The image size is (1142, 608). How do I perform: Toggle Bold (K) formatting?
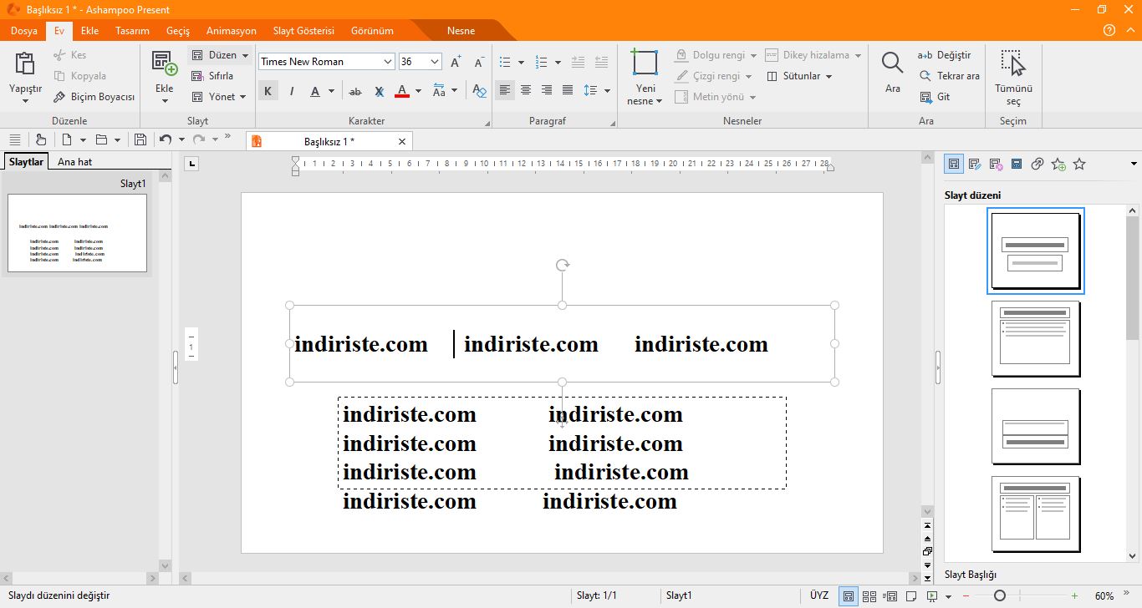(268, 91)
